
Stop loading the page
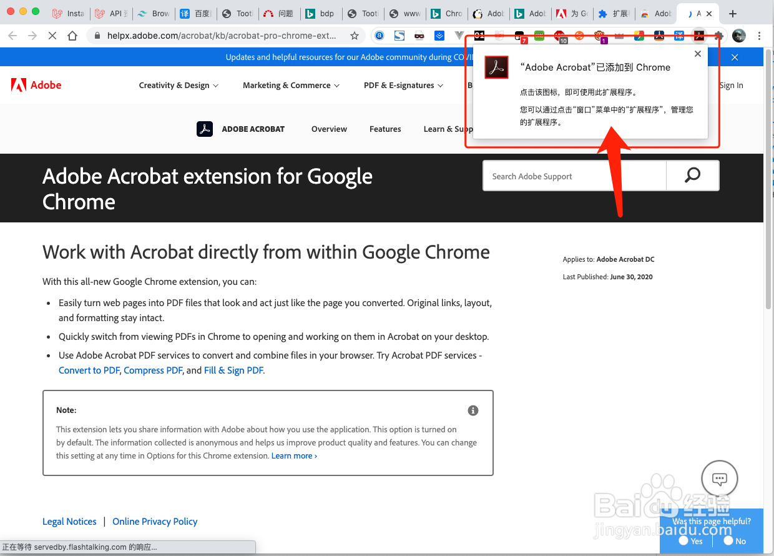tap(52, 36)
